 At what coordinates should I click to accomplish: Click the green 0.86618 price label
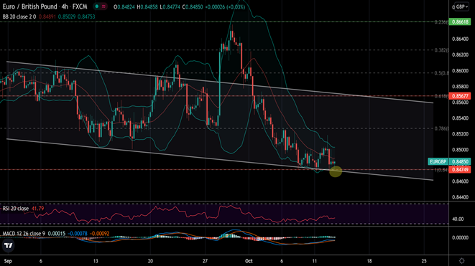tap(460, 22)
